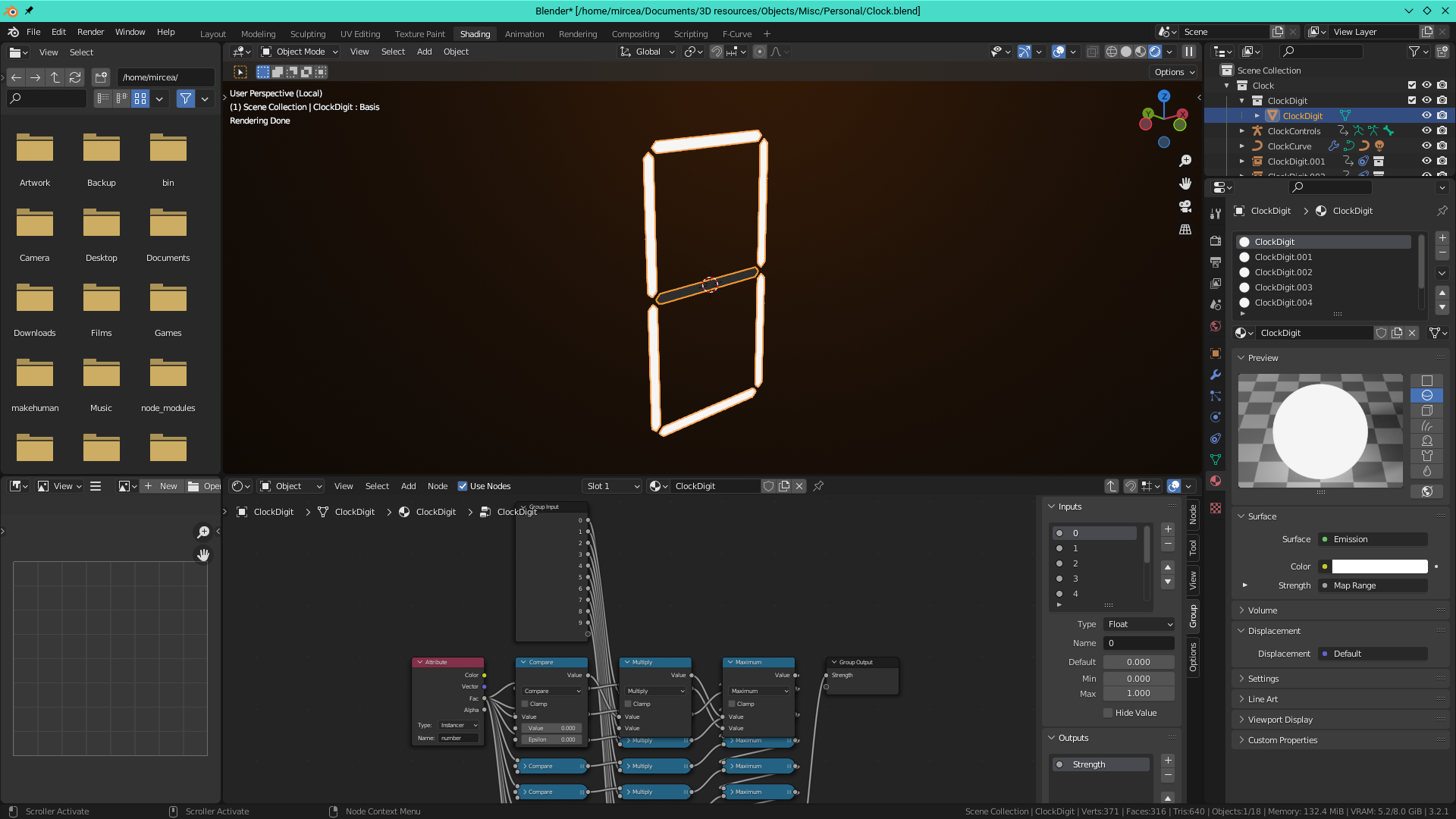Image resolution: width=1456 pixels, height=819 pixels.
Task: Refresh the file browser folder listing
Action: click(x=75, y=77)
